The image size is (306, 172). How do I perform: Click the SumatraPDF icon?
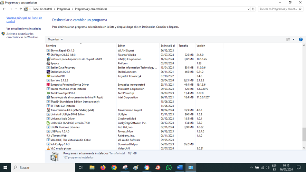click(48, 76)
